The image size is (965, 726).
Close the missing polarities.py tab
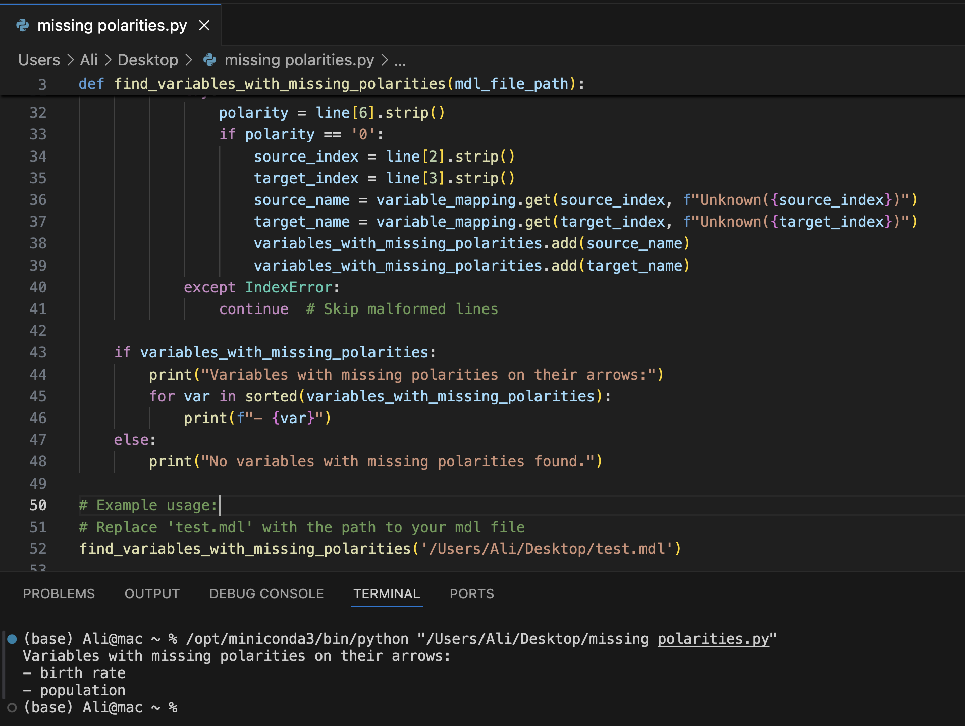204,25
